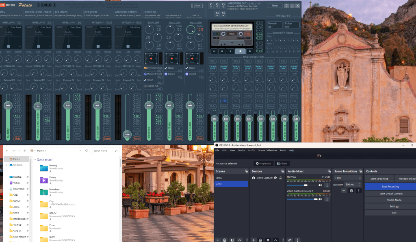Open A3 hardware out device dropdown

tap(223, 6)
